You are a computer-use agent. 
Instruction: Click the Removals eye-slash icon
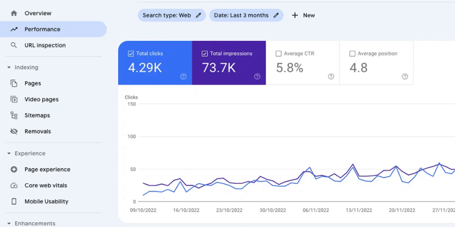point(14,131)
